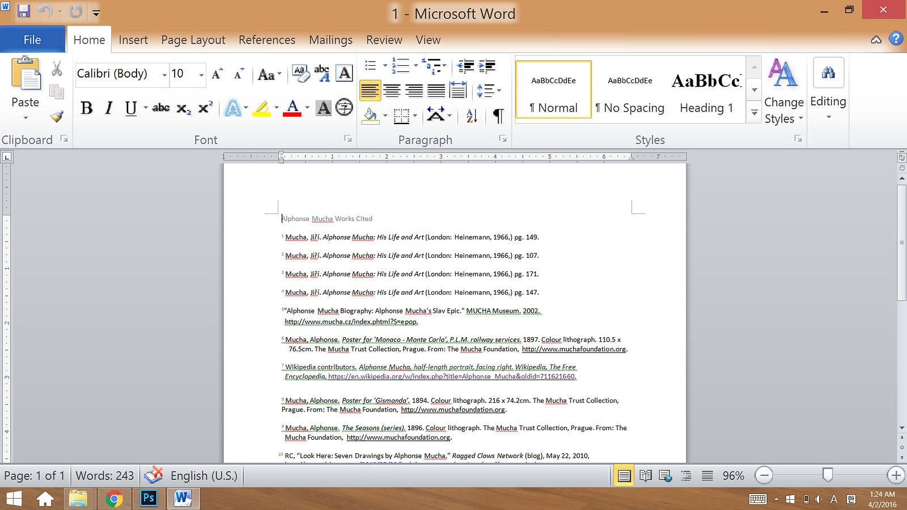This screenshot has height=510, width=907.
Task: Open underline style dropdown arrow
Action: pyautogui.click(x=146, y=107)
